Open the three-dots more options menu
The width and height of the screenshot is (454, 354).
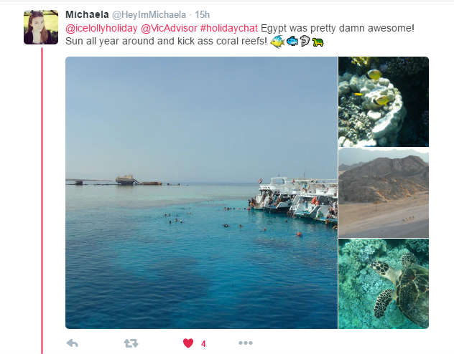(x=246, y=343)
